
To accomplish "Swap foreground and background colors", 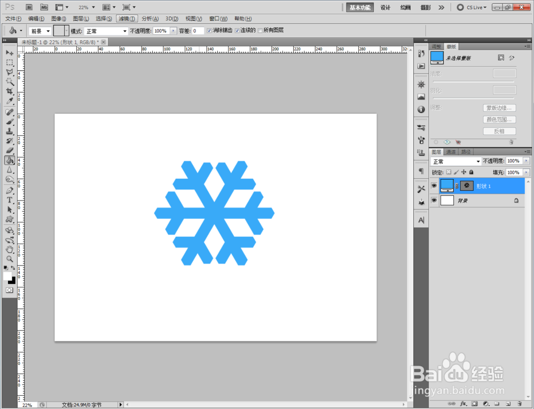I will click(13, 268).
